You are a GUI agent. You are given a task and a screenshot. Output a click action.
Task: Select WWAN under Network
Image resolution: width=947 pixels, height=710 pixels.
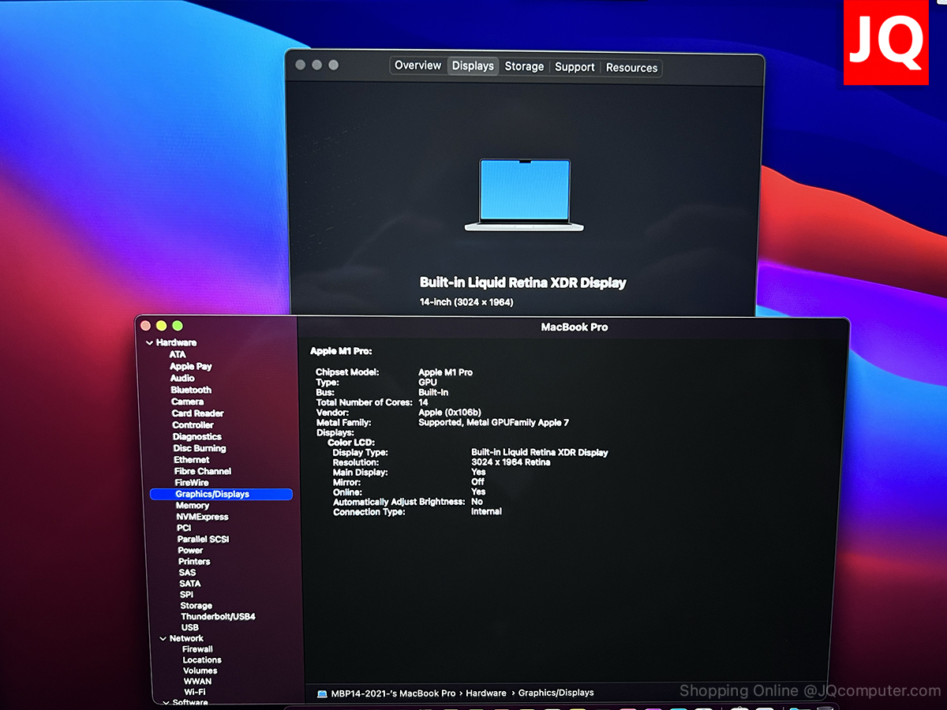pos(197,681)
